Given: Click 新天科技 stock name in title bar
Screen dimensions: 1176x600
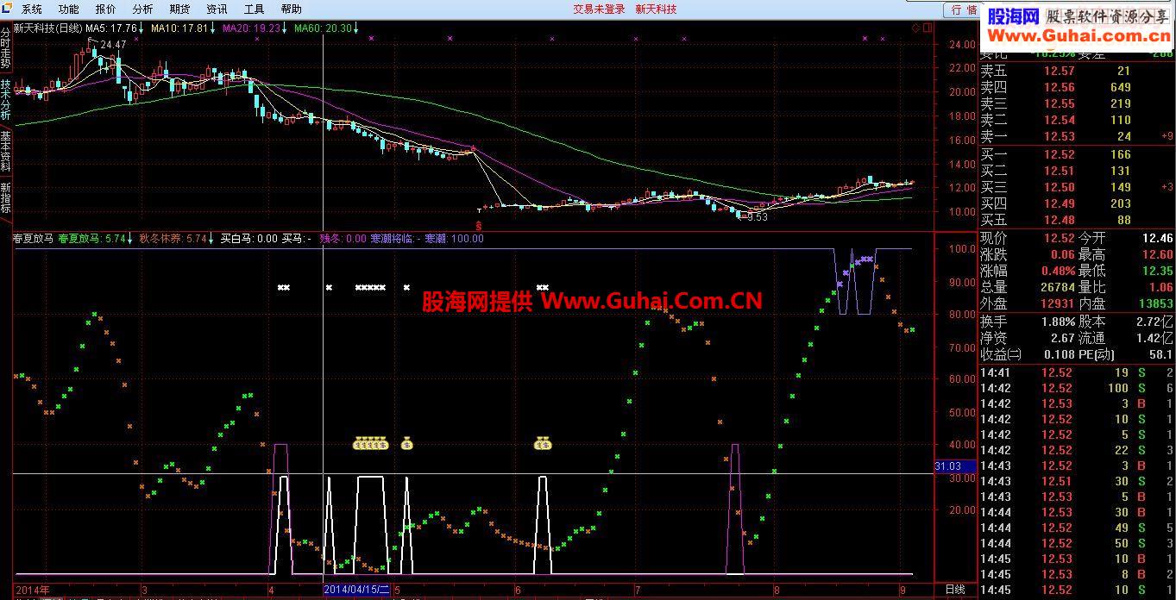Looking at the screenshot, I should pyautogui.click(x=656, y=9).
